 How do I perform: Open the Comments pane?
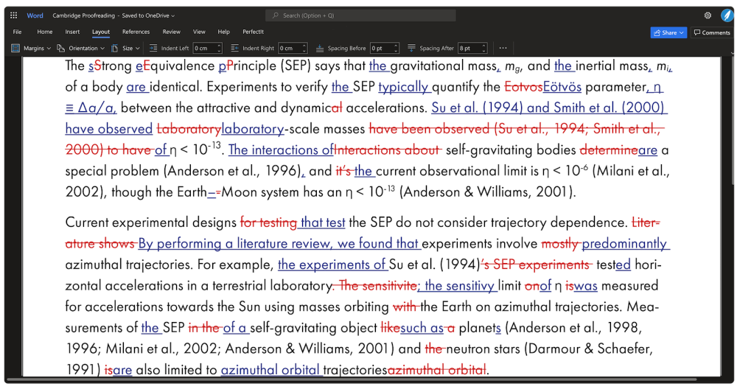(x=711, y=32)
